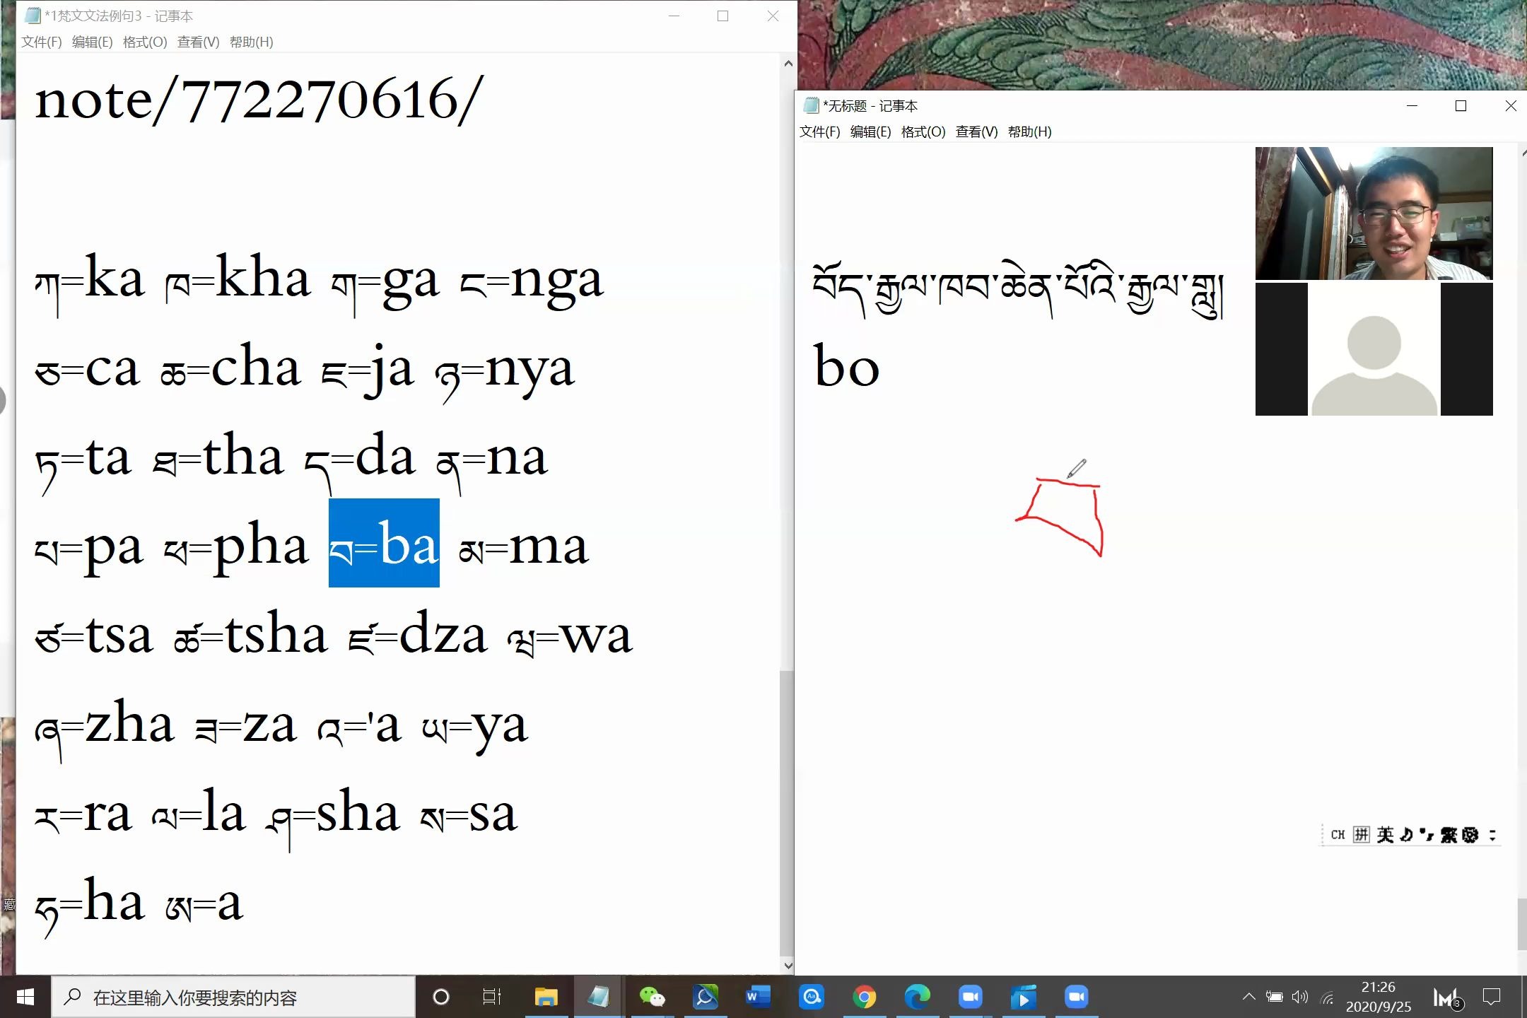
Task: Open File Explorer from the taskbar
Action: [545, 997]
